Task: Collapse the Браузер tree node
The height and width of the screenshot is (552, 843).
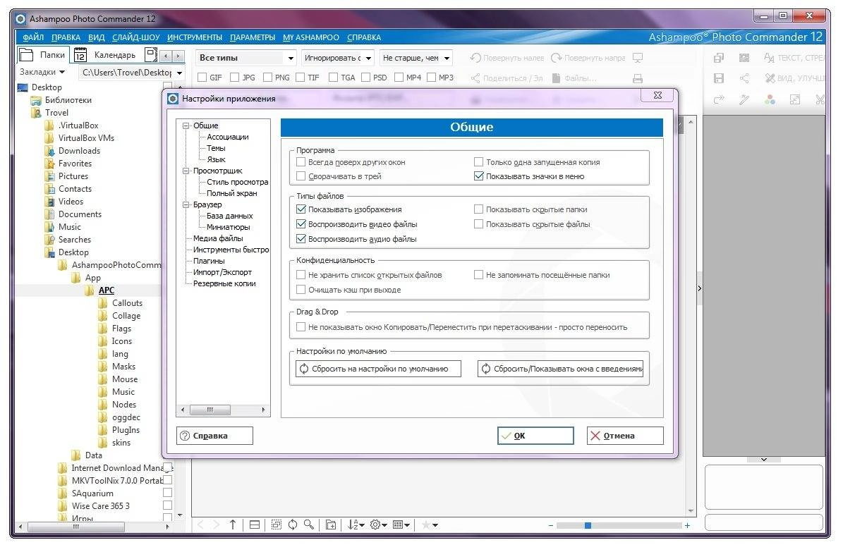Action: 186,204
